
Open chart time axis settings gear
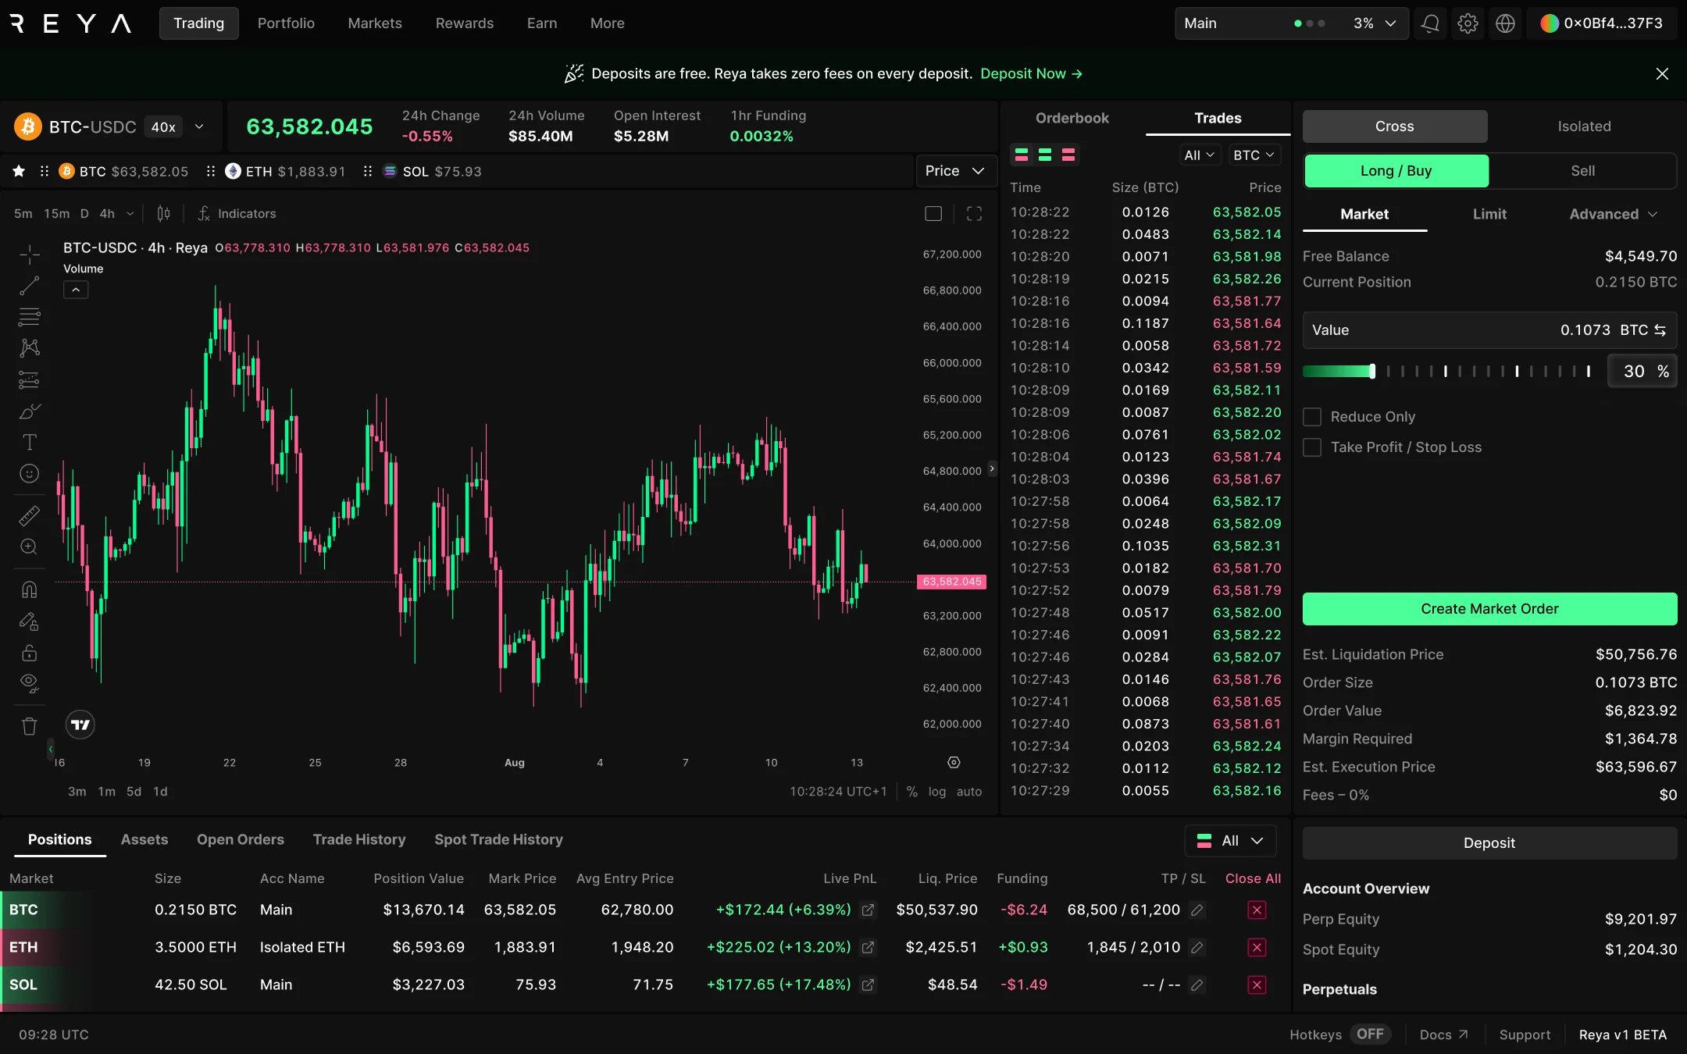tap(954, 762)
